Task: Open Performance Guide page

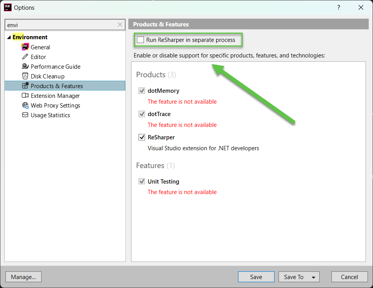Action: pyautogui.click(x=56, y=67)
